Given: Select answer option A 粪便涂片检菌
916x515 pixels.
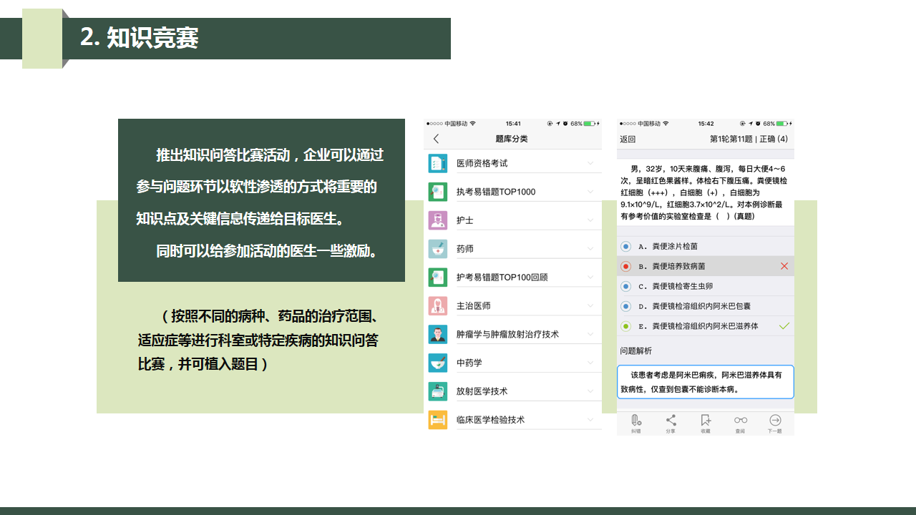Looking at the screenshot, I should click(x=626, y=246).
